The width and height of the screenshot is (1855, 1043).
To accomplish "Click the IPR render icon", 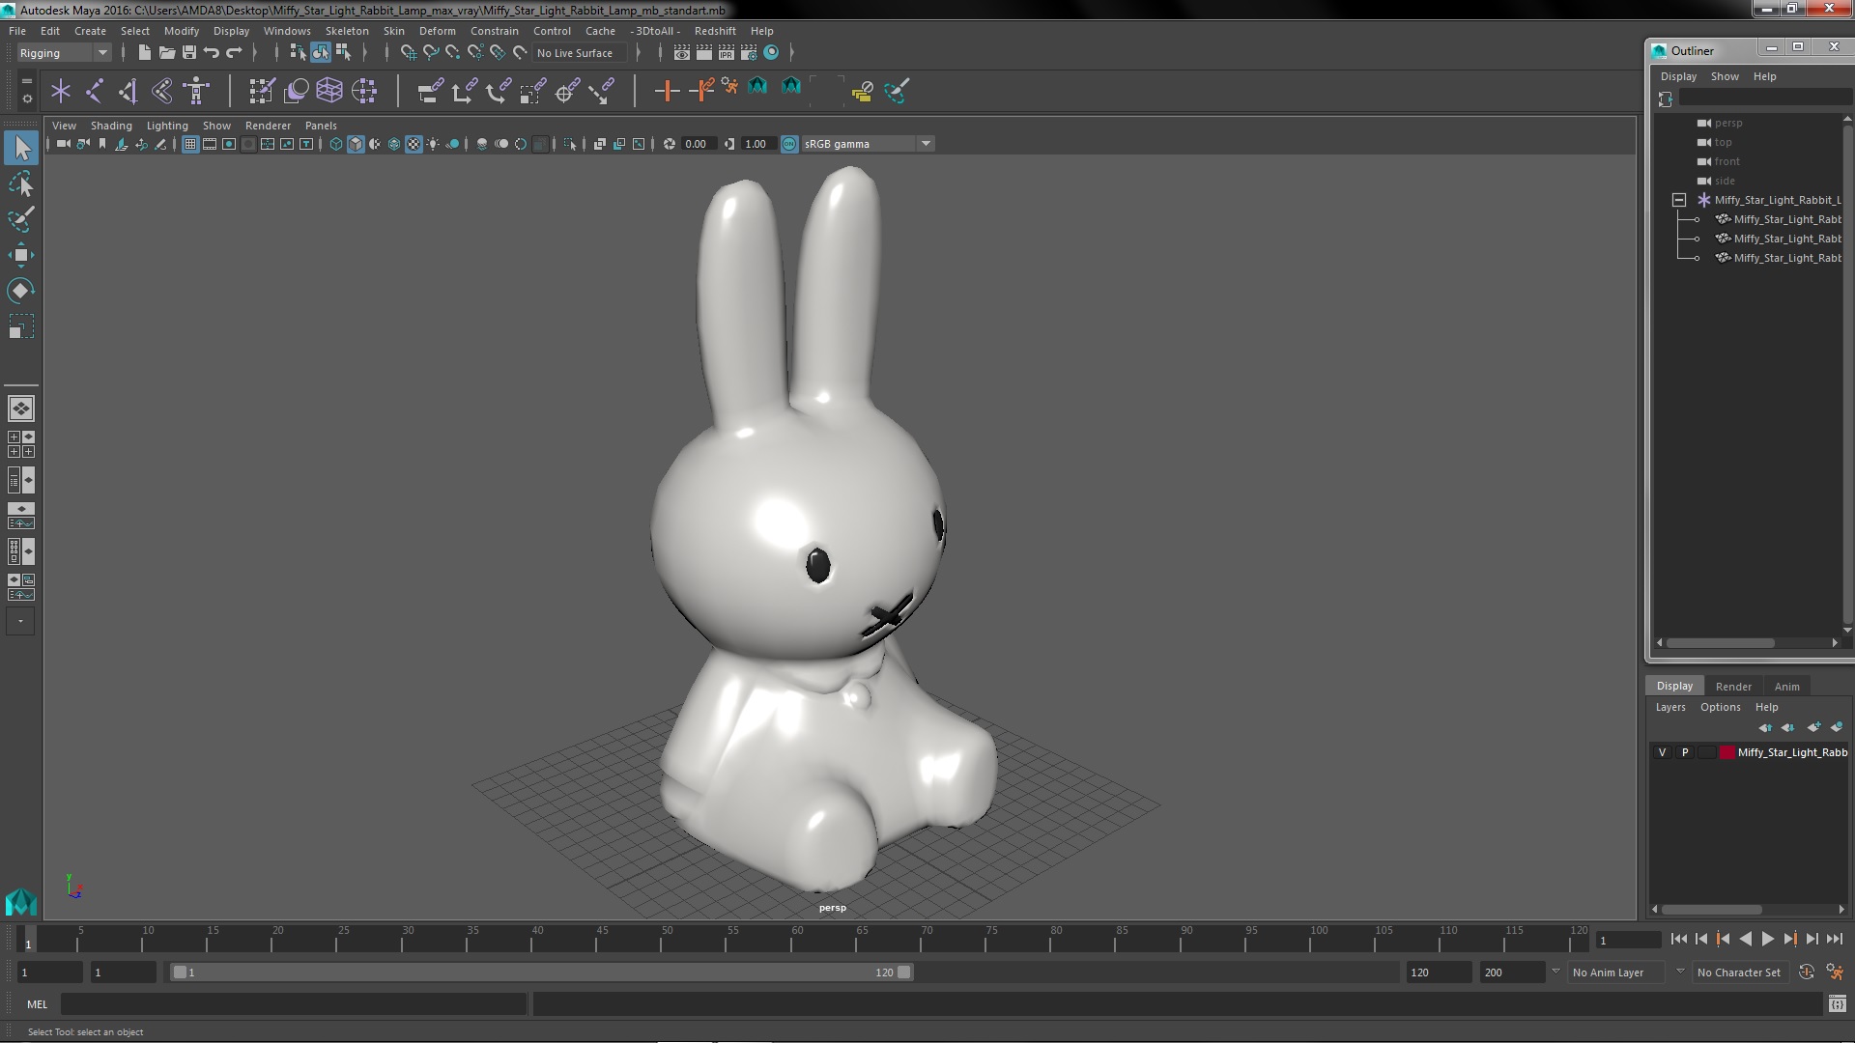I will 727,52.
